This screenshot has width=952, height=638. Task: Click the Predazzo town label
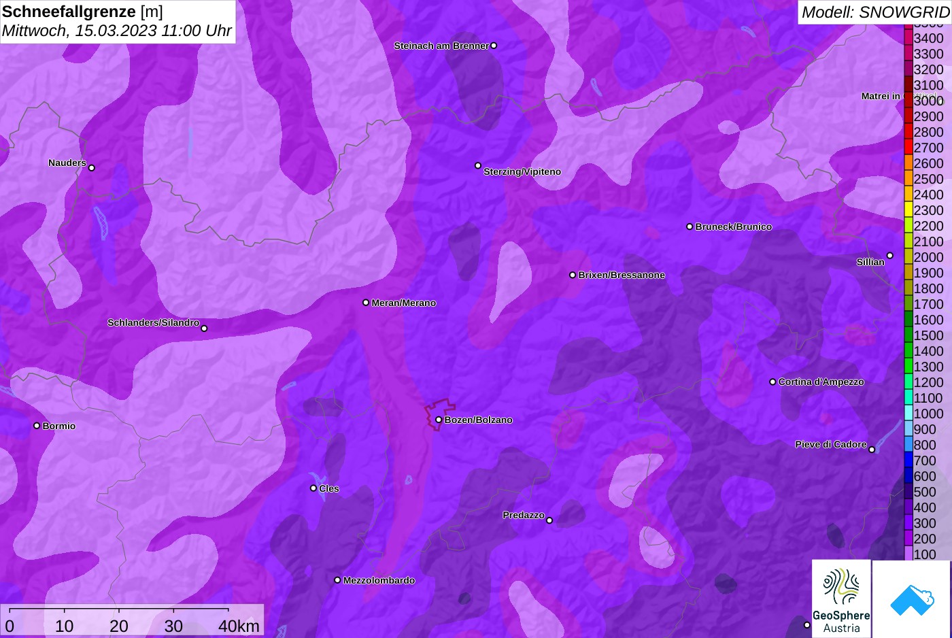click(x=524, y=515)
